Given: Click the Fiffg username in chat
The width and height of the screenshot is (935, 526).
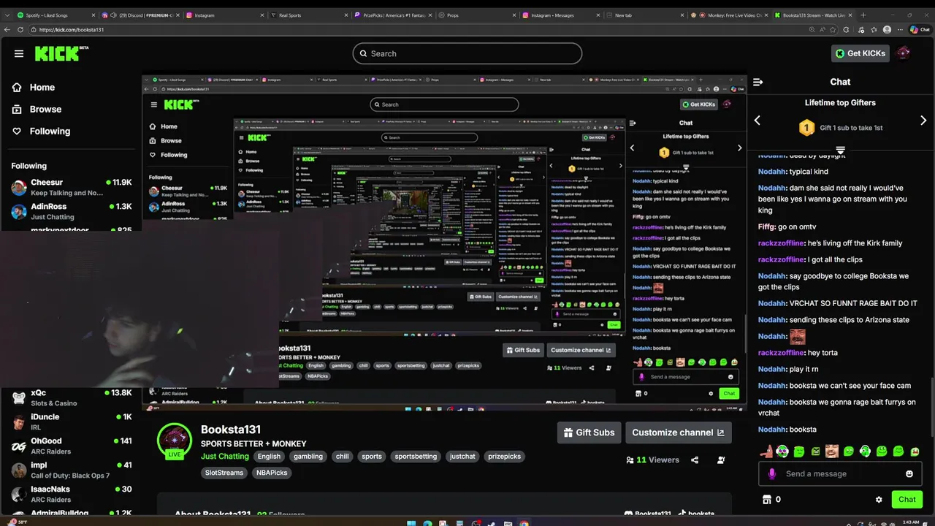Looking at the screenshot, I should [766, 226].
